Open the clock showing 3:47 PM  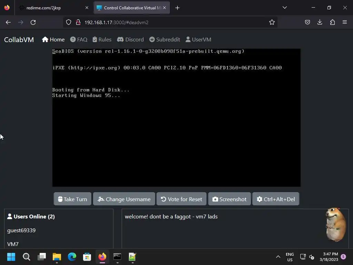pyautogui.click(x=329, y=257)
